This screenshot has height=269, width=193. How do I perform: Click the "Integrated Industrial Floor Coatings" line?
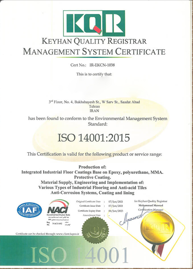[x=92, y=172]
